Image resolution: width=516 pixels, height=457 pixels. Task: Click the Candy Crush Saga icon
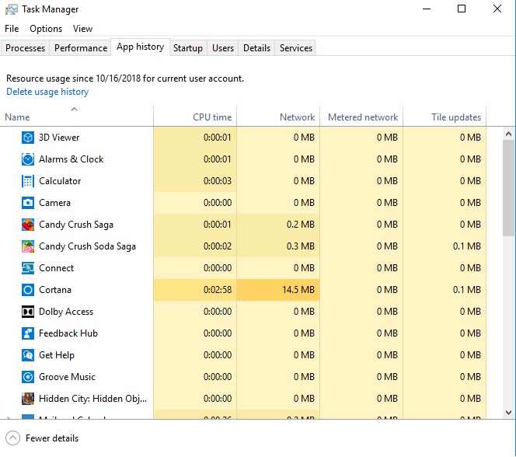click(x=27, y=225)
